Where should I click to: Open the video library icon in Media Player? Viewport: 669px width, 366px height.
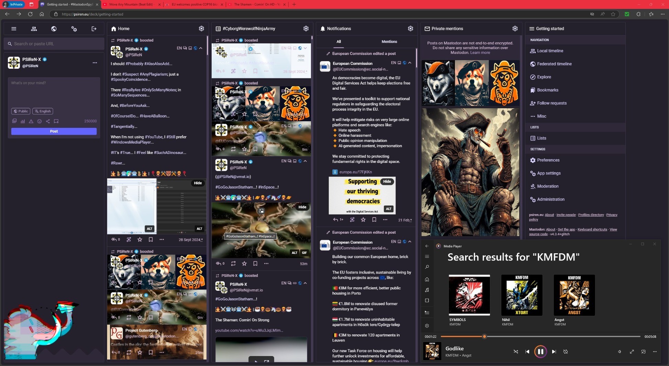click(427, 300)
